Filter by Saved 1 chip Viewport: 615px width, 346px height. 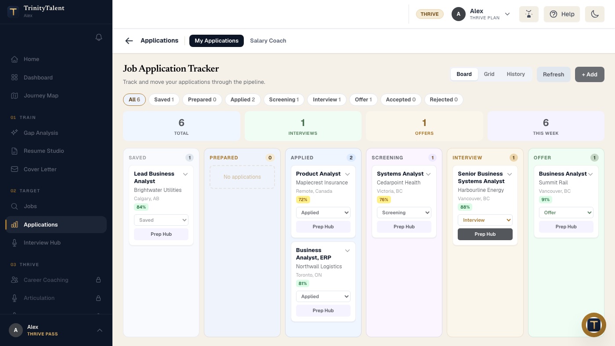click(164, 100)
